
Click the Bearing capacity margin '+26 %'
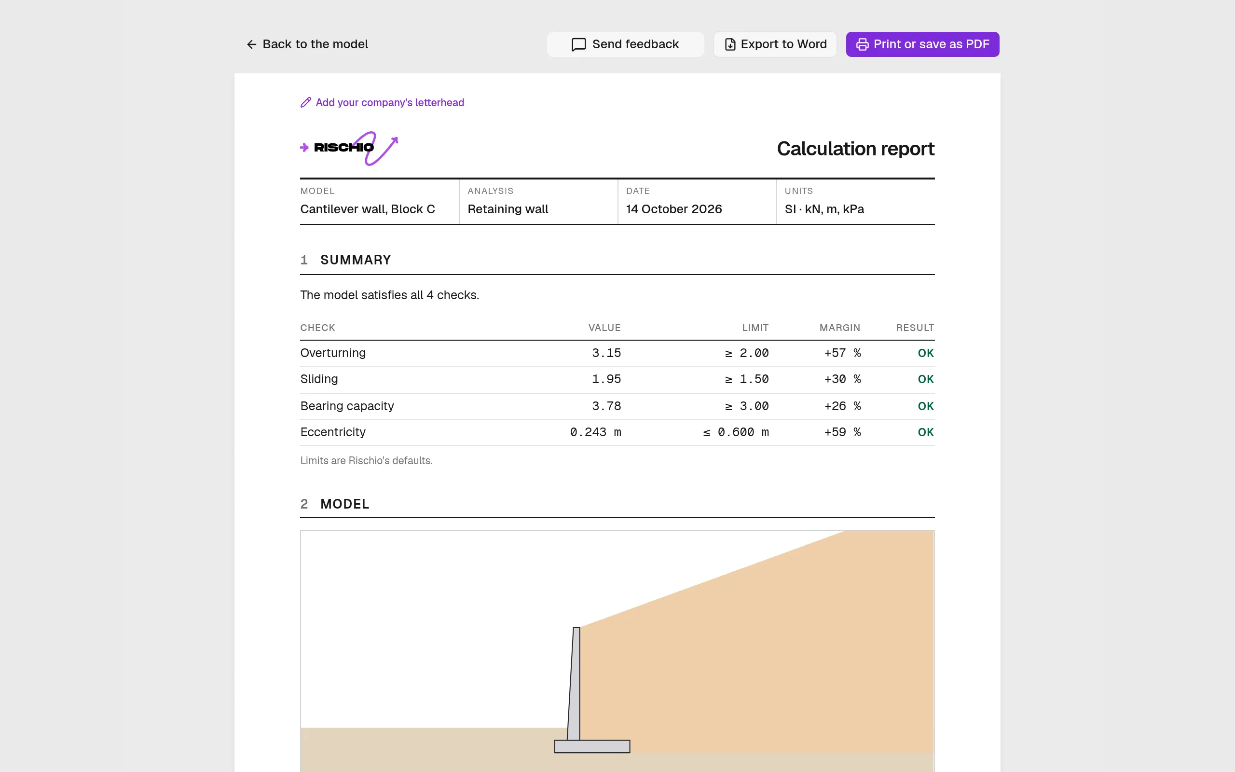(x=842, y=406)
